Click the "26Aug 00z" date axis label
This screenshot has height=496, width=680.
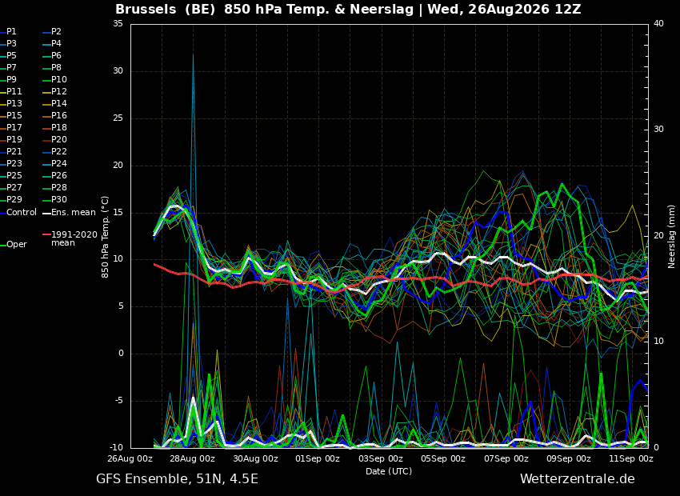130,458
